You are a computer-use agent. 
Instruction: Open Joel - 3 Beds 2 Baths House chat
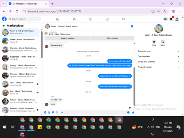click(x=20, y=93)
